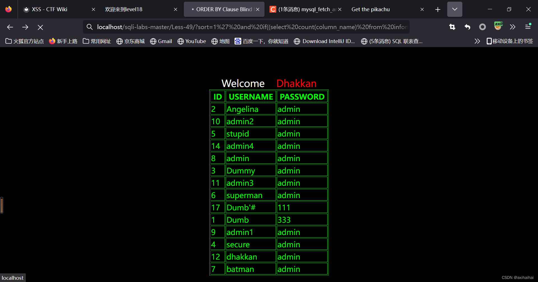538x282 pixels.
Task: Navigate back with the back arrow
Action: pyautogui.click(x=10, y=27)
